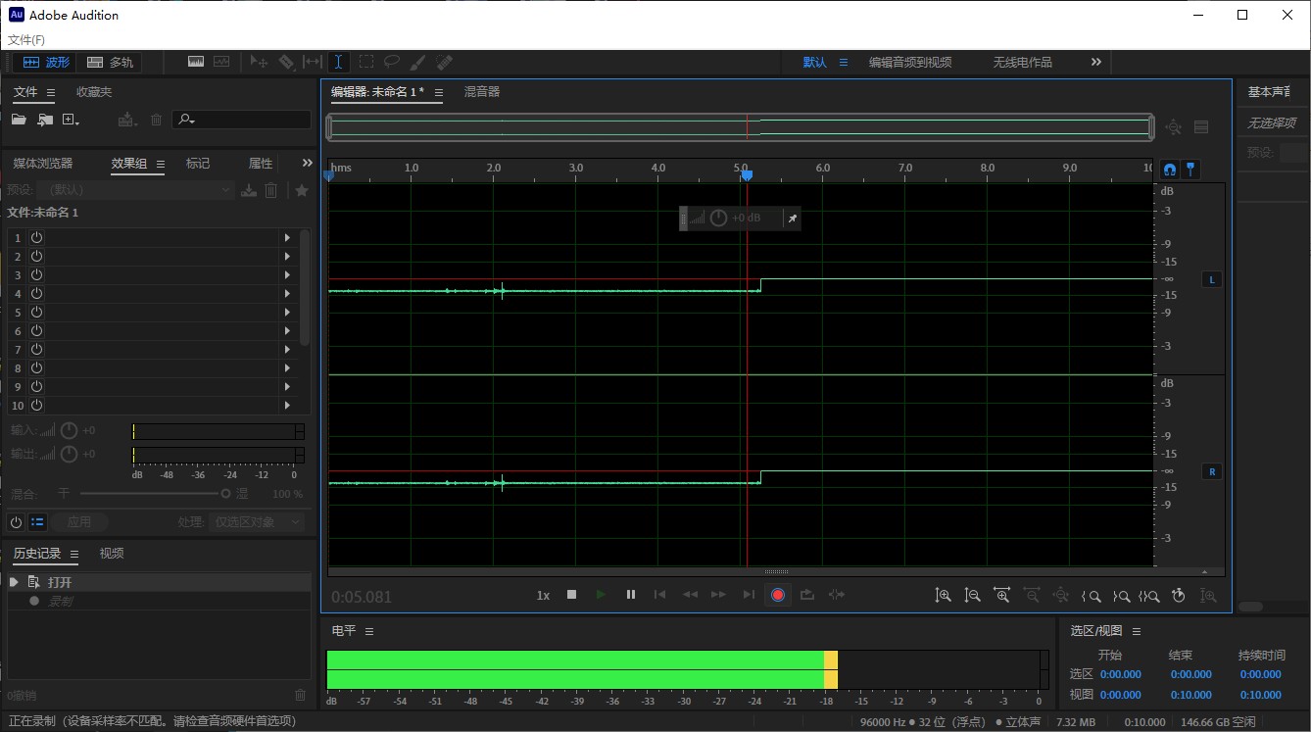
Task: Open the 编辑音频到视频 workspace
Action: [x=910, y=62]
